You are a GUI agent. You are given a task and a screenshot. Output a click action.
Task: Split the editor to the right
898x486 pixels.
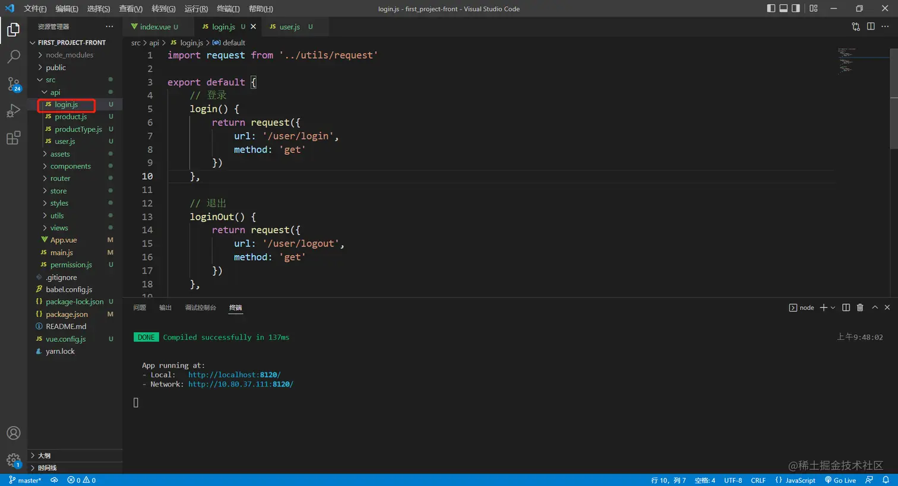871,27
